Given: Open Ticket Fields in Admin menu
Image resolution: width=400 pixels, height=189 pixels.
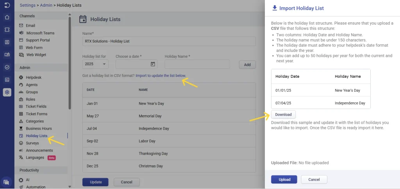Looking at the screenshot, I should 36,107.
